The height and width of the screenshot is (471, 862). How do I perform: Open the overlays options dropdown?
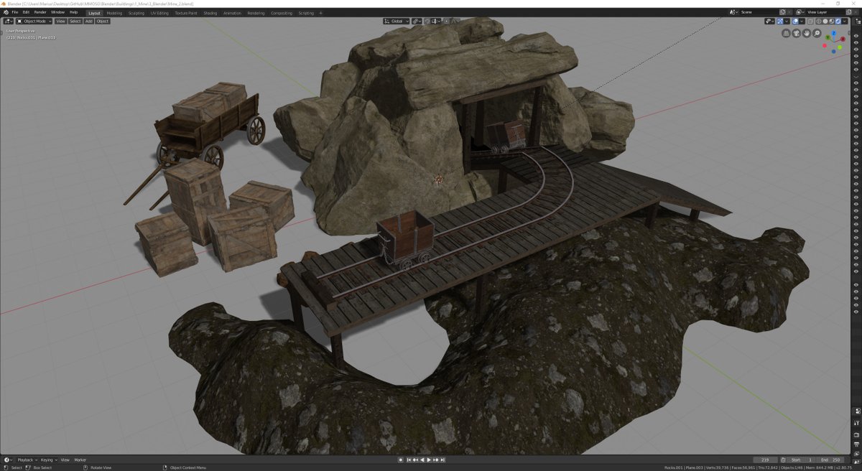click(x=802, y=21)
